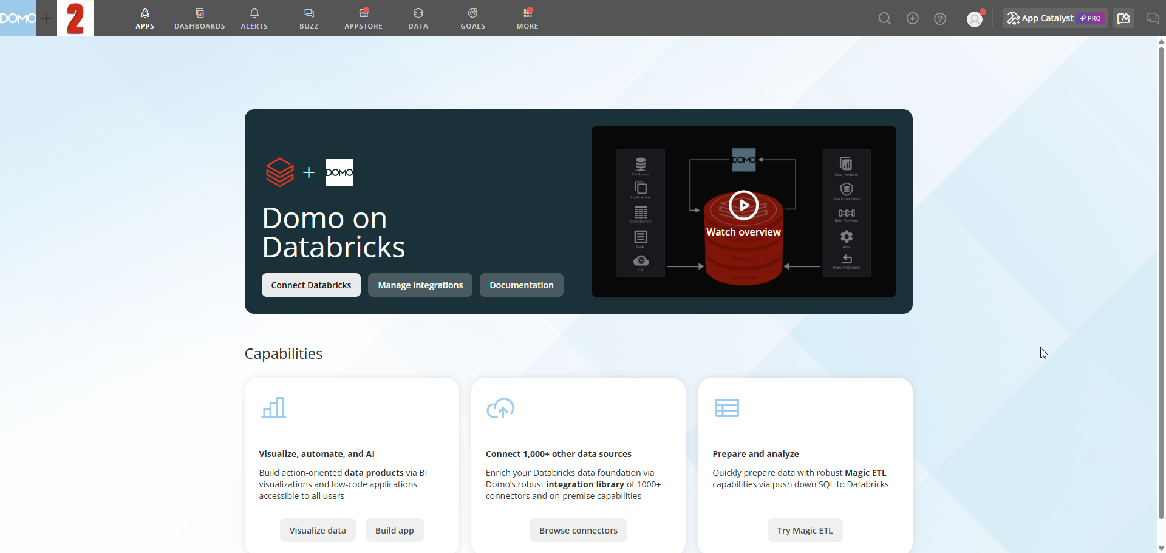Screen dimensions: 1166x553
Task: Open Buzz chat navigation item
Action: (309, 18)
